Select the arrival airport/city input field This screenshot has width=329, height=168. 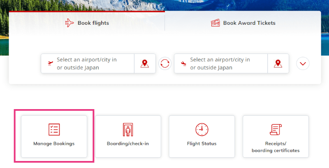(221, 63)
